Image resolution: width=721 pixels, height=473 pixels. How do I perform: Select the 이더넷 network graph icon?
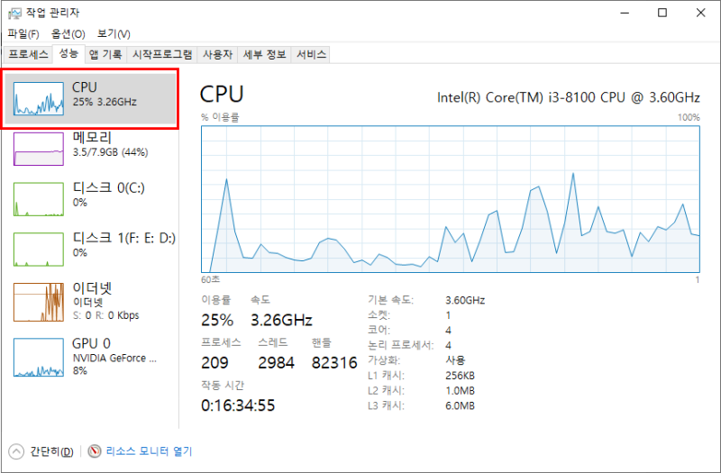tap(39, 302)
